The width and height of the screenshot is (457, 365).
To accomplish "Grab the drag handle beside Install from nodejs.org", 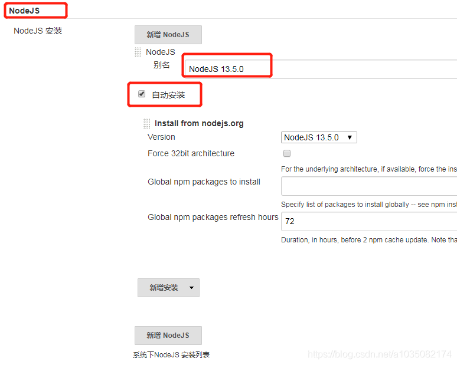I will tap(147, 124).
